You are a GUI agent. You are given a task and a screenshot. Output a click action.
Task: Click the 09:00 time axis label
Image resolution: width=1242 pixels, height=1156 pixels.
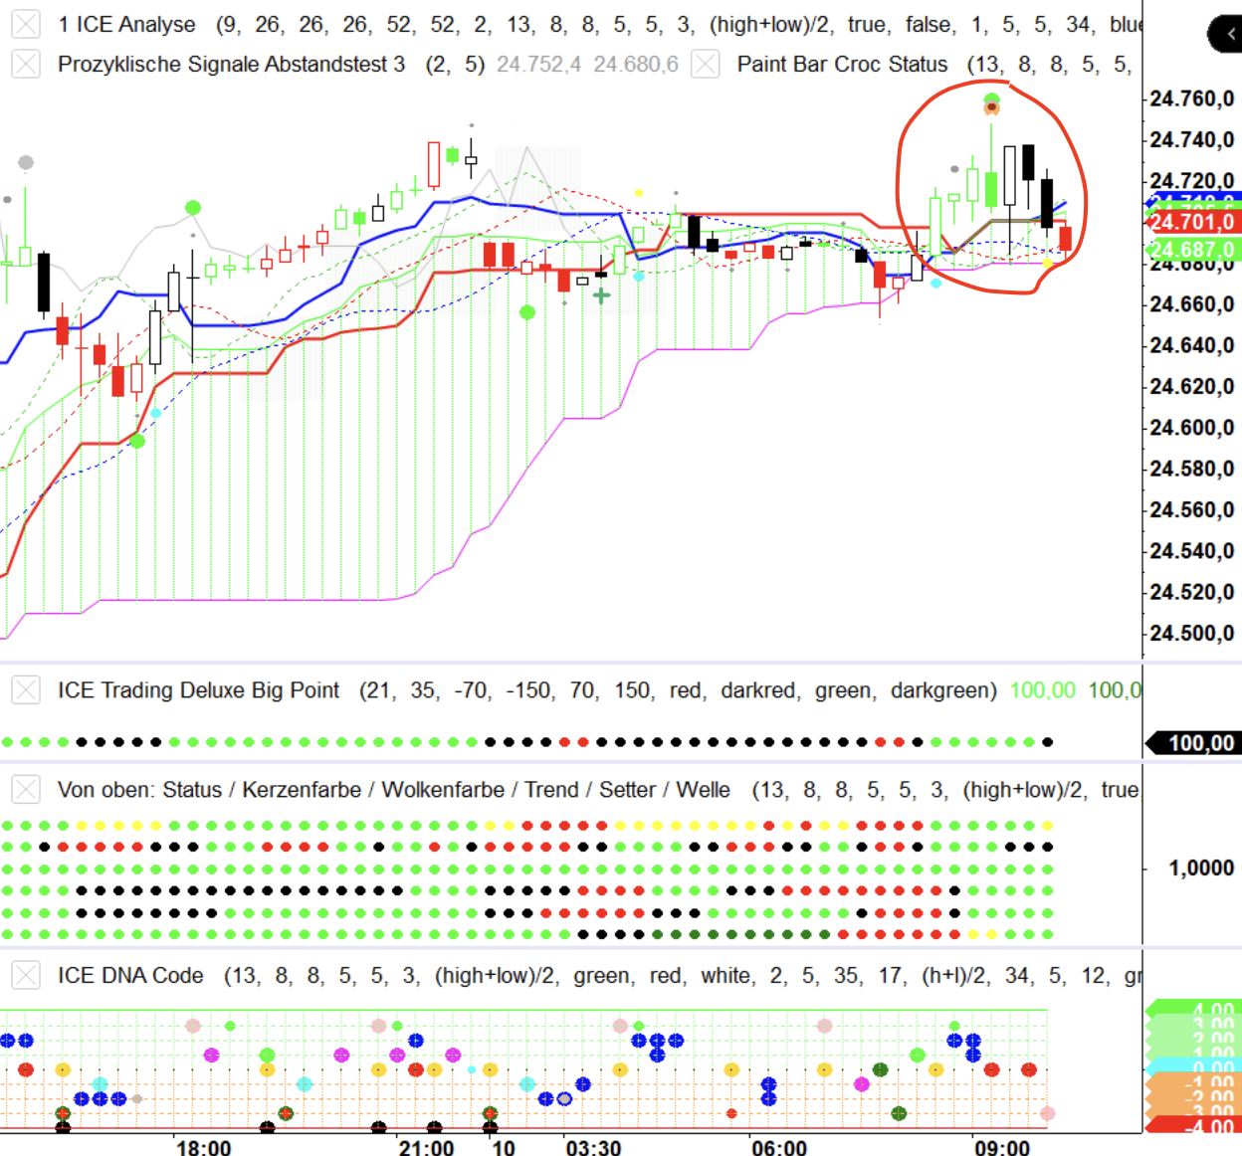[x=1001, y=1147]
